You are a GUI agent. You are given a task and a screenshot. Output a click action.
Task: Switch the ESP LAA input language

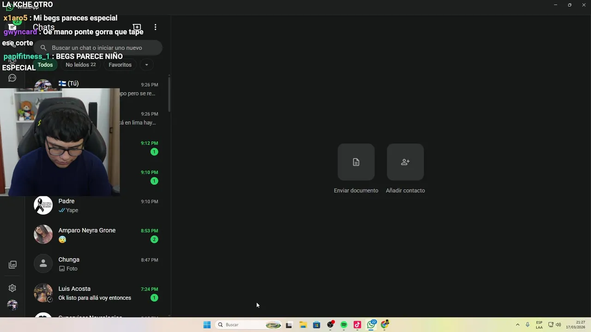coord(539,325)
